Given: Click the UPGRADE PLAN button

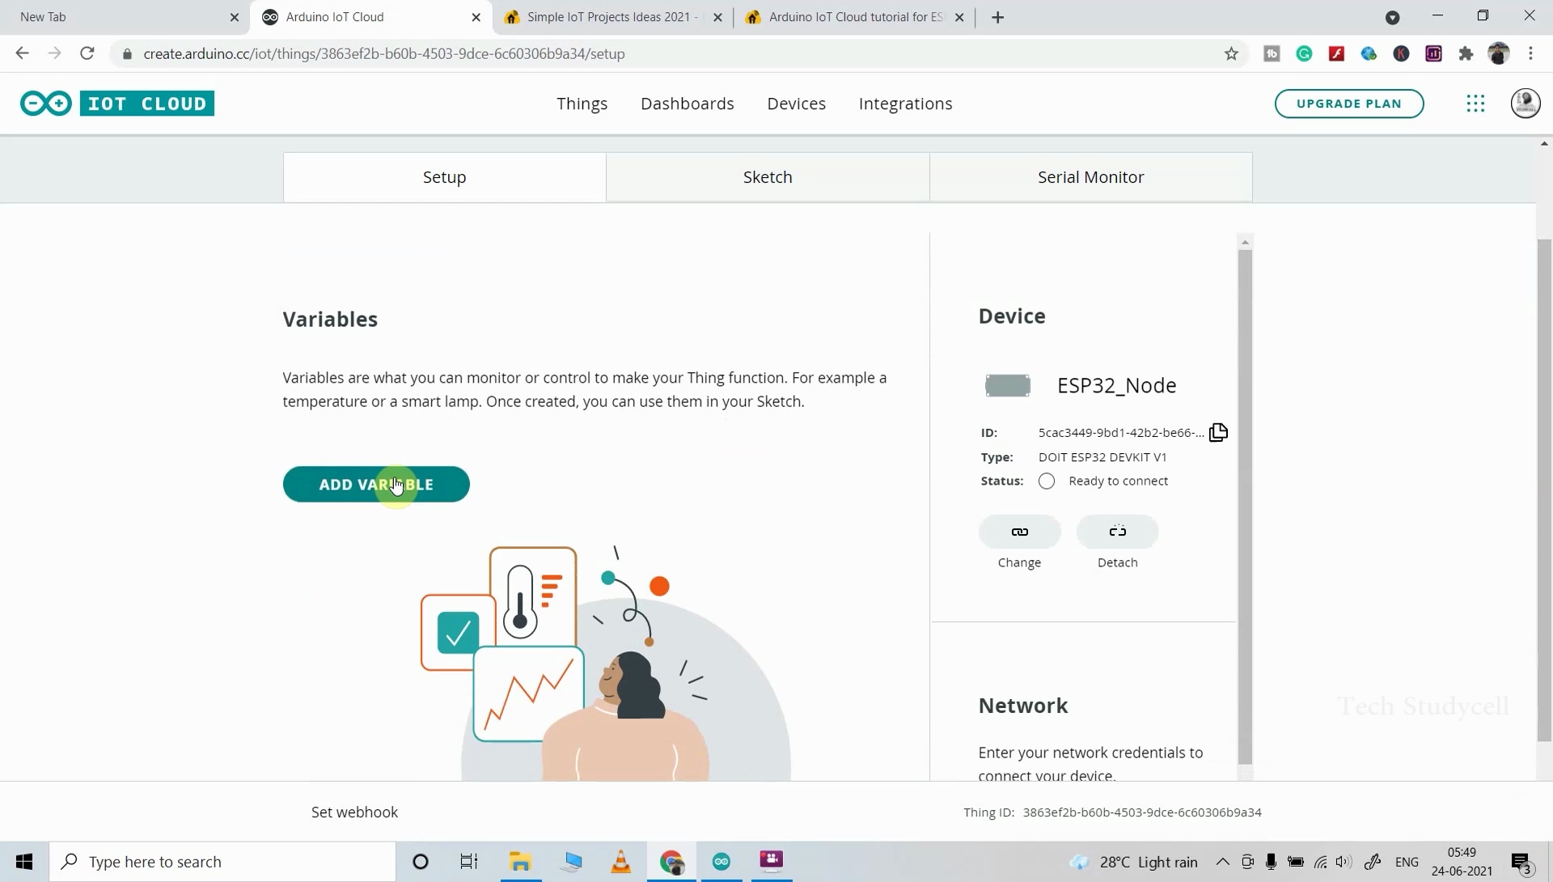Looking at the screenshot, I should 1348,104.
